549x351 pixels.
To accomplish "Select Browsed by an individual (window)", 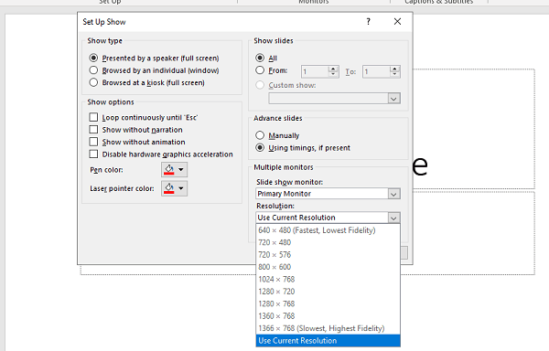I will [x=93, y=70].
